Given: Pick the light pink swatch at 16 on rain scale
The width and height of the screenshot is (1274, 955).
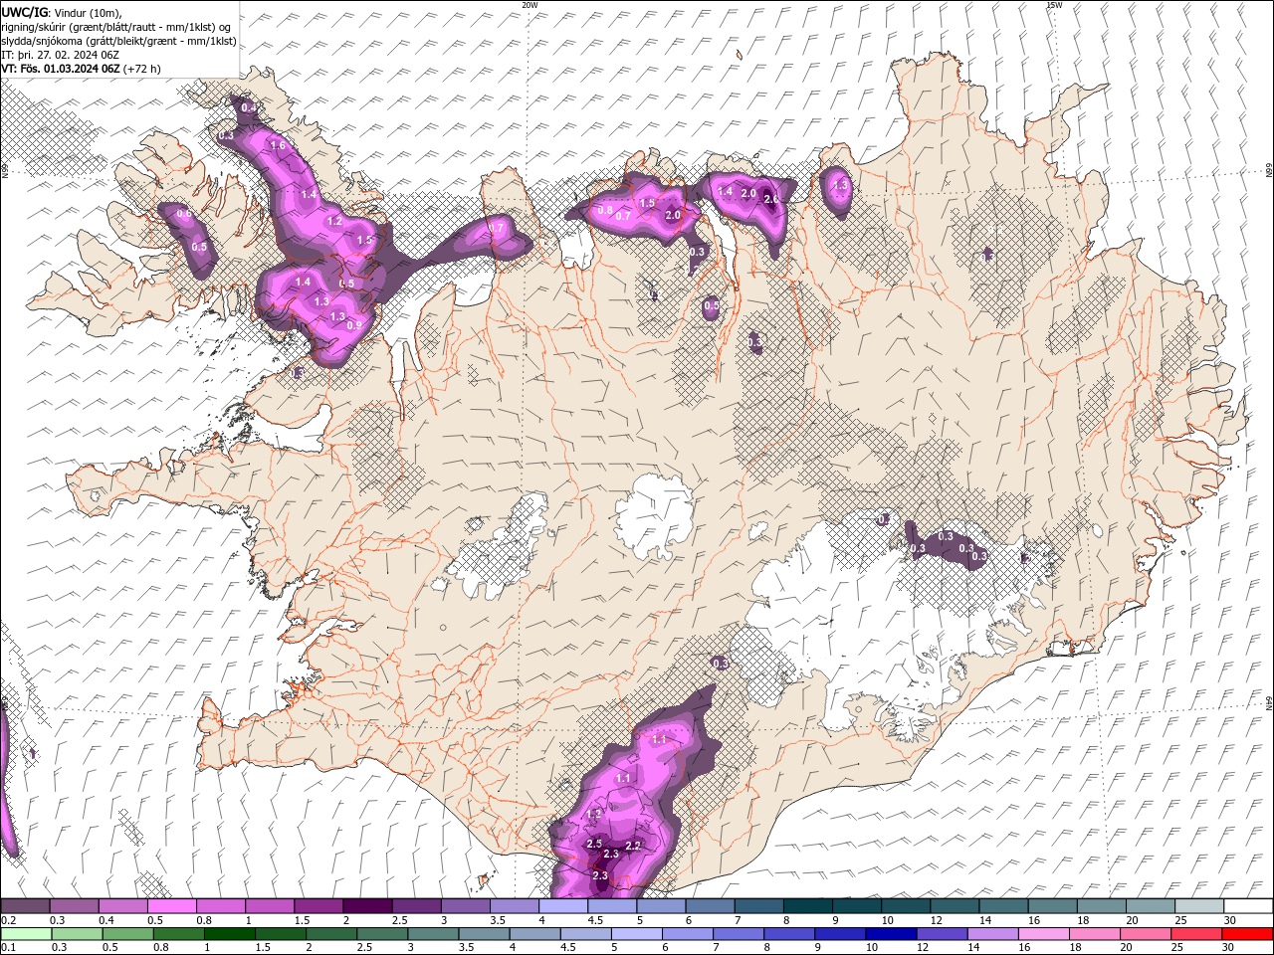Looking at the screenshot, I should coord(1044,934).
